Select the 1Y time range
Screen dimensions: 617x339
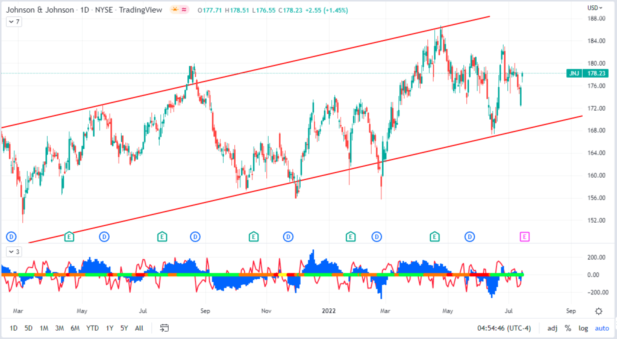click(110, 328)
